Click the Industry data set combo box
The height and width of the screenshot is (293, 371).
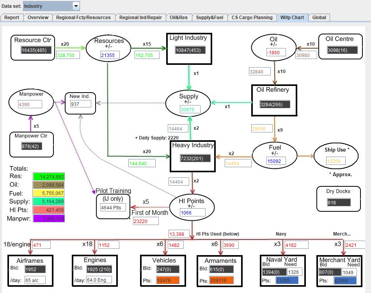point(51,6)
